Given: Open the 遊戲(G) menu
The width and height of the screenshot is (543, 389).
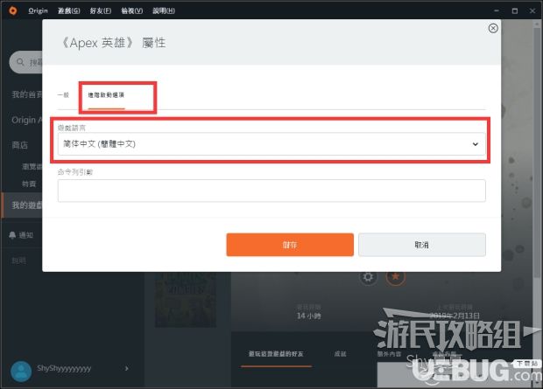Looking at the screenshot, I should click(68, 10).
